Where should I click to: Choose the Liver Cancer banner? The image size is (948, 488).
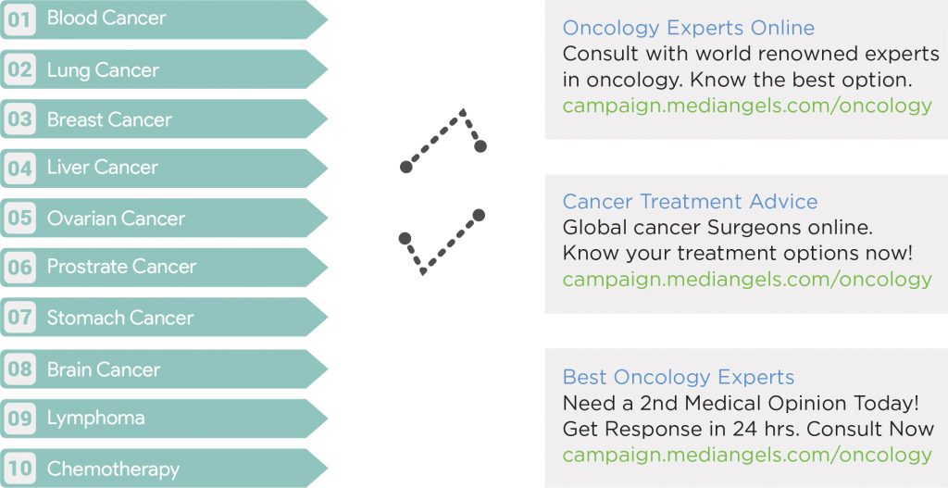click(x=163, y=168)
